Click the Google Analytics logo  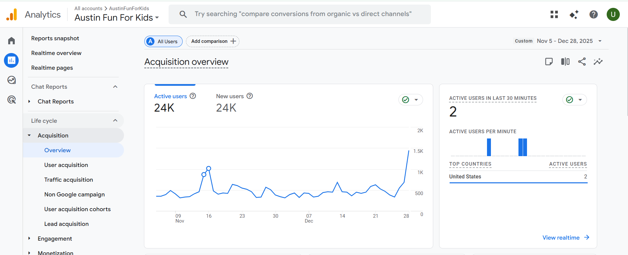12,14
